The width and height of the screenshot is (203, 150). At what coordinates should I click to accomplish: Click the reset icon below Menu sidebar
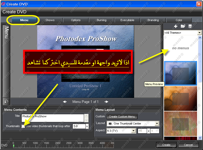(x=6, y=101)
